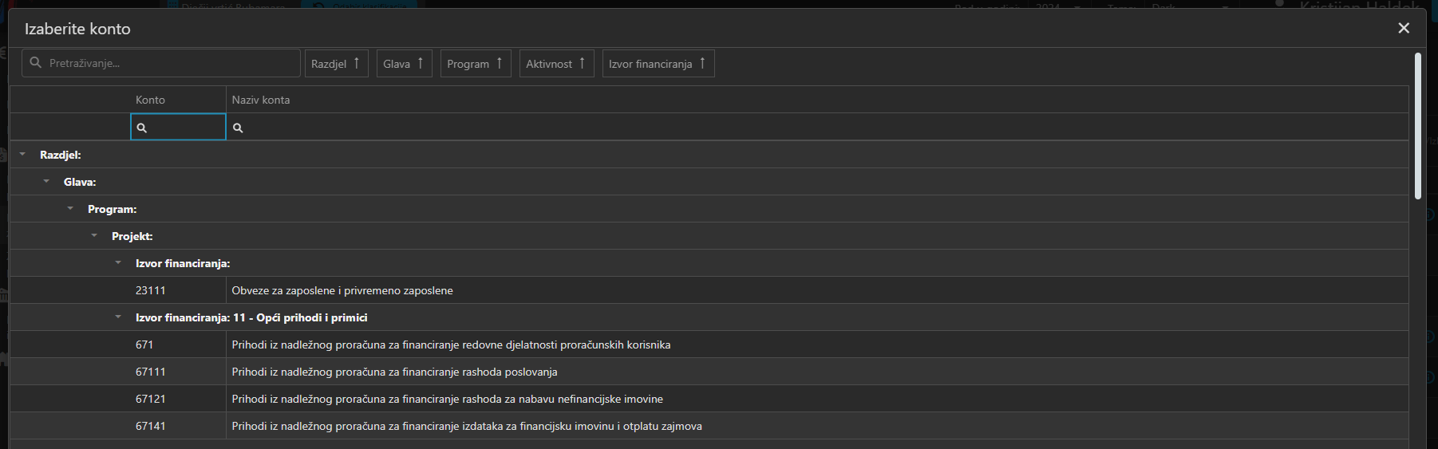Image resolution: width=1438 pixels, height=449 pixels.
Task: Click the Konto column filter search icon
Action: coord(142,128)
